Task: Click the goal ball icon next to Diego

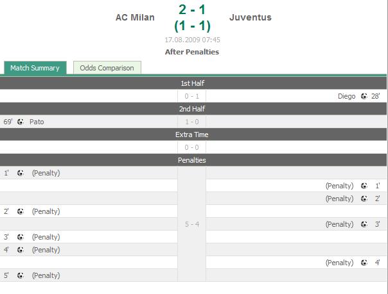Action: pyautogui.click(x=364, y=96)
